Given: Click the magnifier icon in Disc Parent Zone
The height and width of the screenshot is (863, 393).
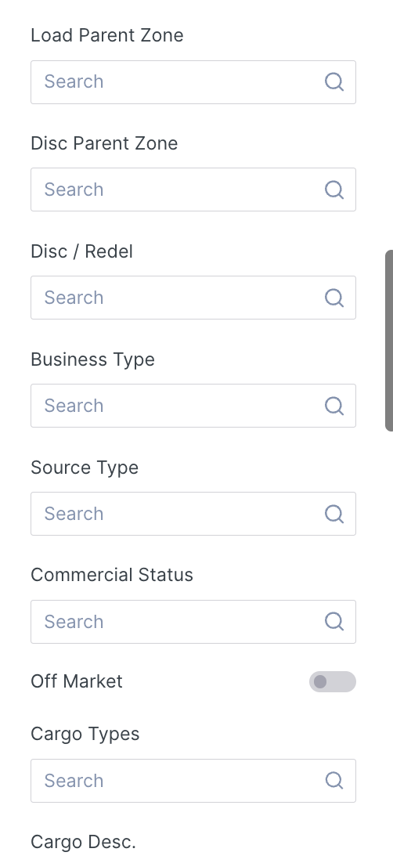Looking at the screenshot, I should pyautogui.click(x=334, y=190).
